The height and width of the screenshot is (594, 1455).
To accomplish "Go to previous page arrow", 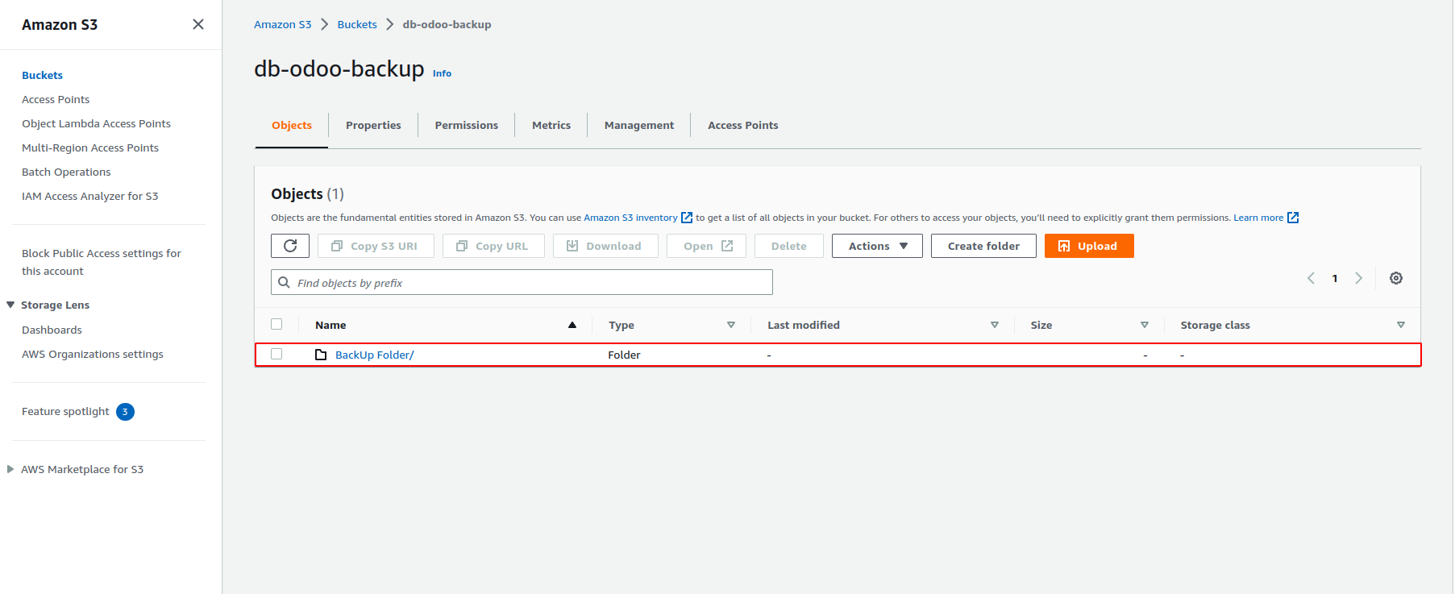I will [1311, 278].
